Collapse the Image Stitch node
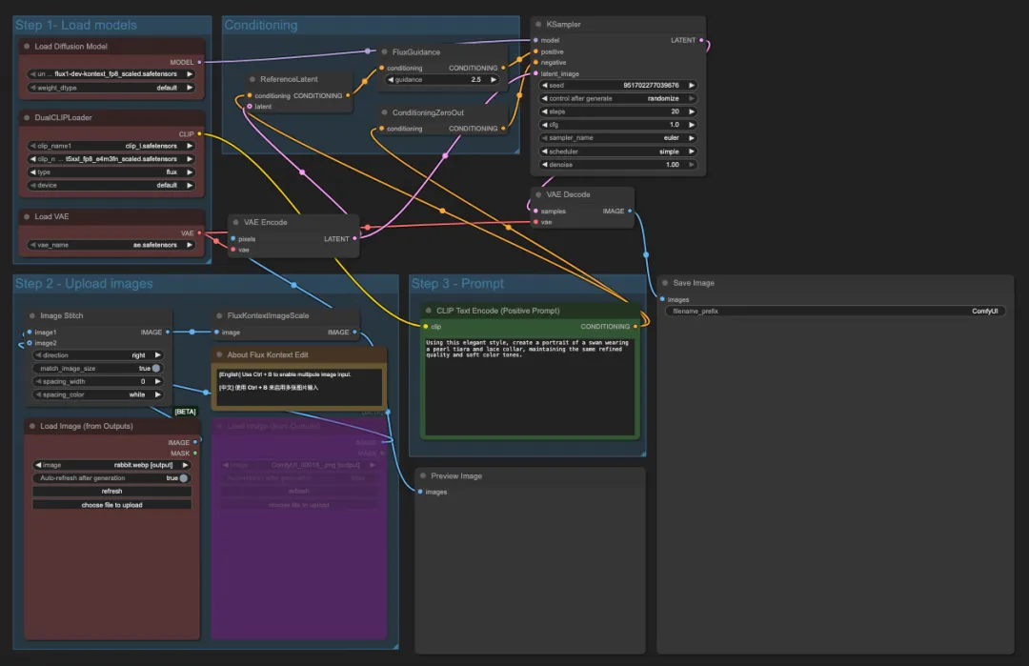This screenshot has width=1029, height=666. coord(31,315)
